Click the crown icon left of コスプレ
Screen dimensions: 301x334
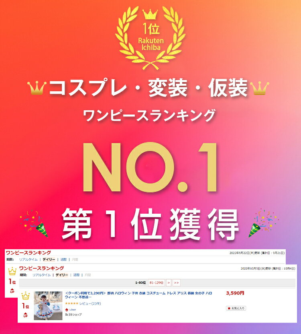37,88
